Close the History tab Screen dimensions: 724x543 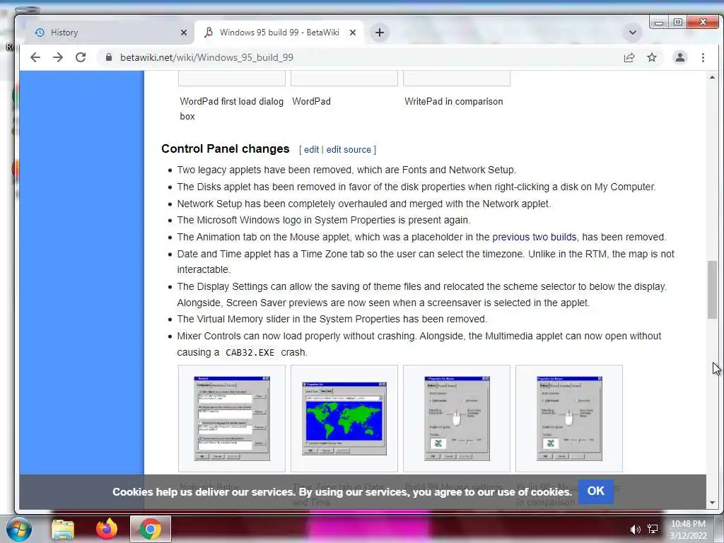pyautogui.click(x=184, y=33)
